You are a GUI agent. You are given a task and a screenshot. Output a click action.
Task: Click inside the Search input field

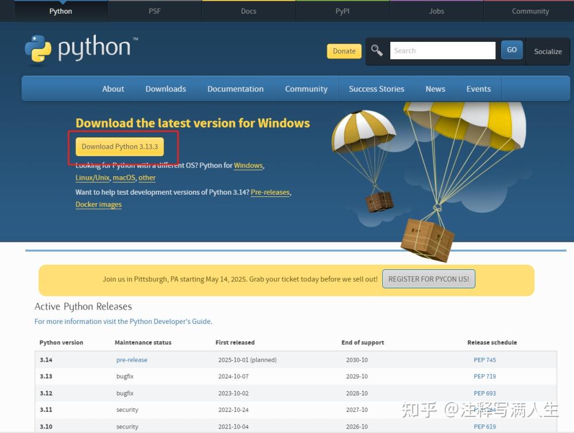tap(443, 51)
